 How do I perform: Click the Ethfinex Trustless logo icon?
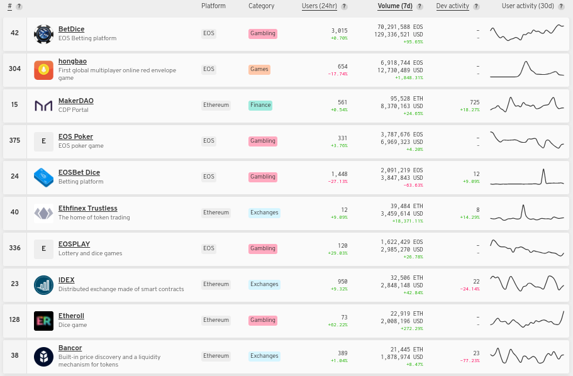click(43, 213)
